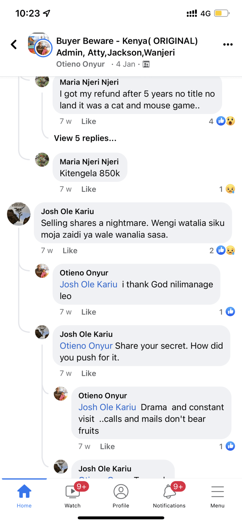Like Otieno's "Drama and constant visit" reply
Viewport: 242px width, 524px height.
(x=107, y=446)
